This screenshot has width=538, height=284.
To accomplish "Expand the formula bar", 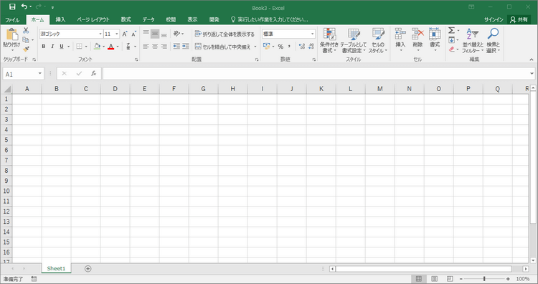I will (532, 73).
